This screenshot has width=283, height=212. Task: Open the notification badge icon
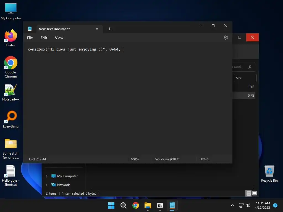(x=275, y=205)
